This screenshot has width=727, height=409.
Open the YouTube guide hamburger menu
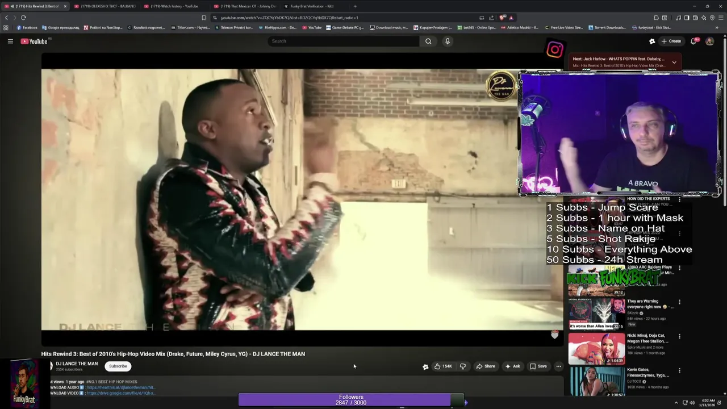tap(10, 41)
